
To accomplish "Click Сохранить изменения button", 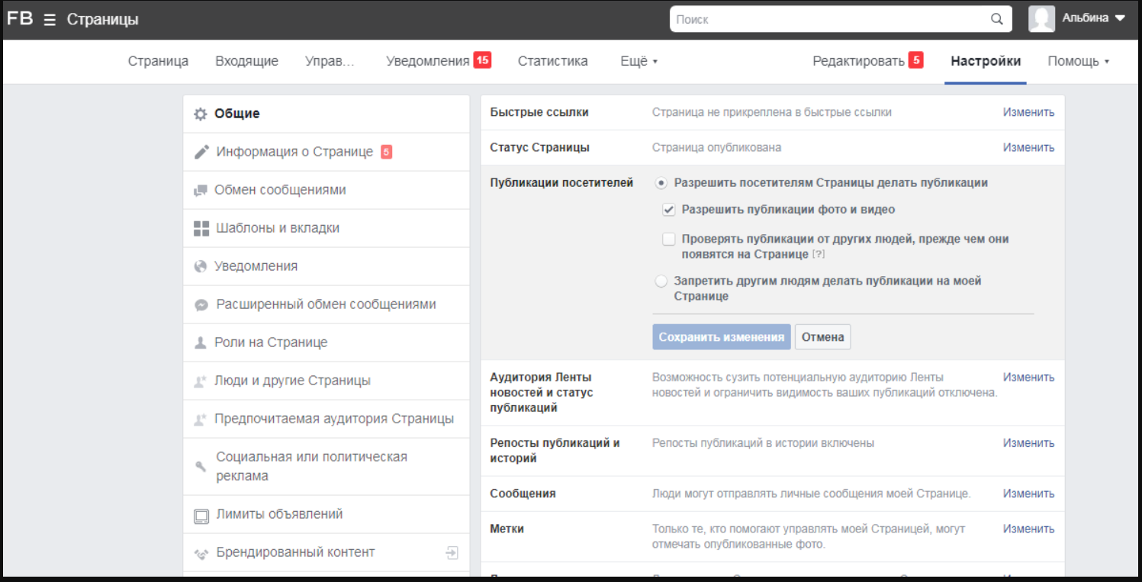I will pos(721,336).
